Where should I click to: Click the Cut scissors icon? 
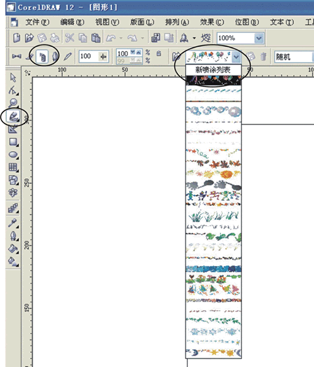(70, 38)
